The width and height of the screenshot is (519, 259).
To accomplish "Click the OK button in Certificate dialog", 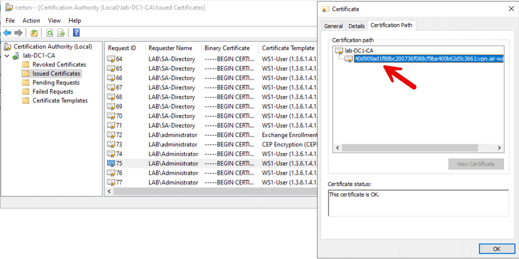I will (496, 249).
